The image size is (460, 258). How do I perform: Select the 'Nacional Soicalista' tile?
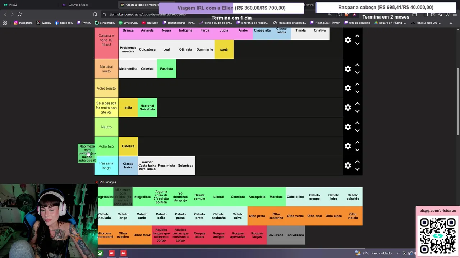pyautogui.click(x=147, y=107)
